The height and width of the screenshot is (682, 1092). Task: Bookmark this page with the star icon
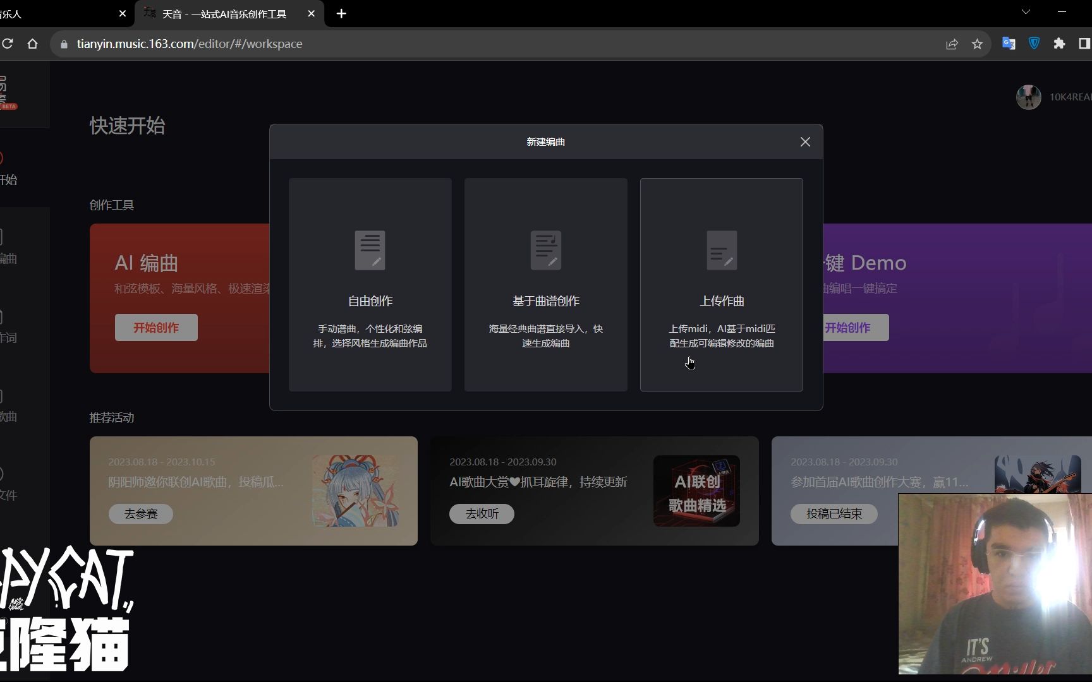click(977, 44)
